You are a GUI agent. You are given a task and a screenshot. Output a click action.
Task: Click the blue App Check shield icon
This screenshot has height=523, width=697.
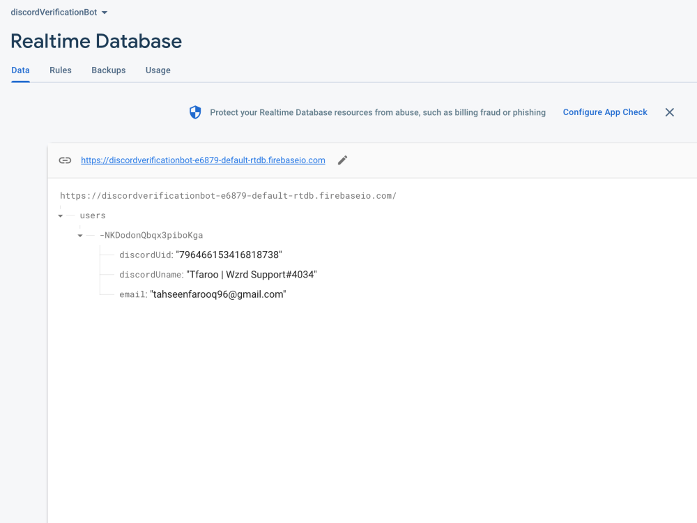[x=195, y=112]
